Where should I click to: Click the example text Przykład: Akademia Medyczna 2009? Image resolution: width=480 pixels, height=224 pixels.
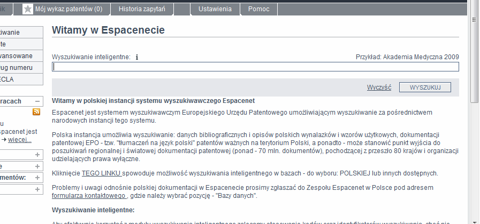pos(407,57)
